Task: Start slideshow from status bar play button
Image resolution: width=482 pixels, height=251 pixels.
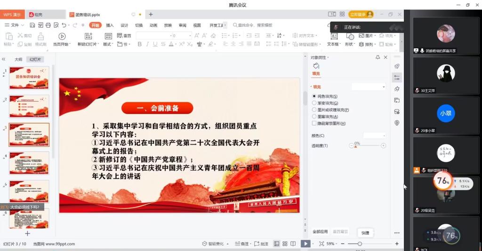Action: pos(305,243)
